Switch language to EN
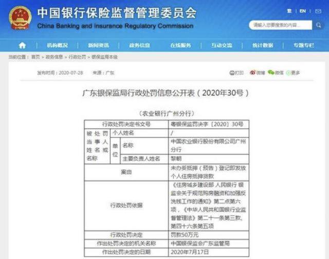Screen dimensions: 329x259 (x=303, y=11)
